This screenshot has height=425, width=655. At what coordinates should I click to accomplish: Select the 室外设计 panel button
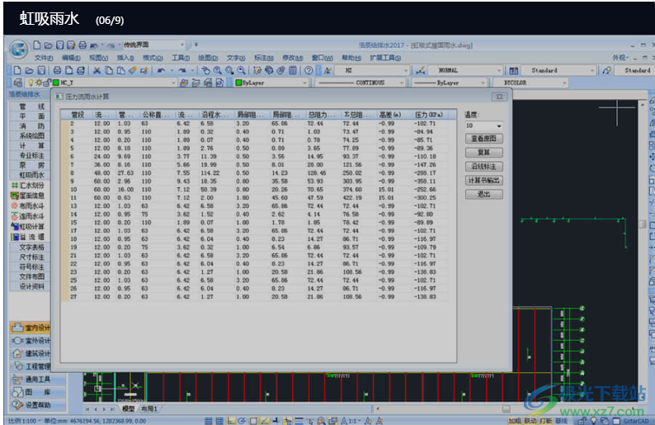(31, 341)
